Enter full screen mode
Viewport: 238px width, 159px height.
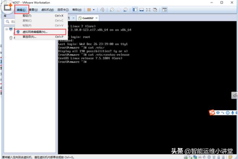pyautogui.click(x=148, y=10)
